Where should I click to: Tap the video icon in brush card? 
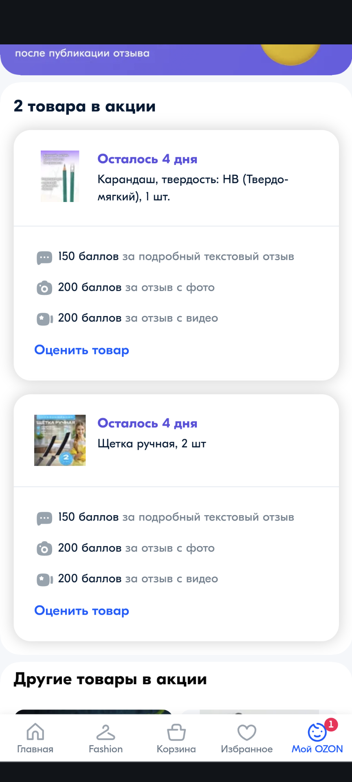pos(45,579)
